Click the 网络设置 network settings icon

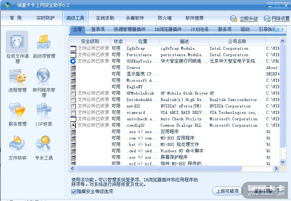pyautogui.click(x=267, y=18)
